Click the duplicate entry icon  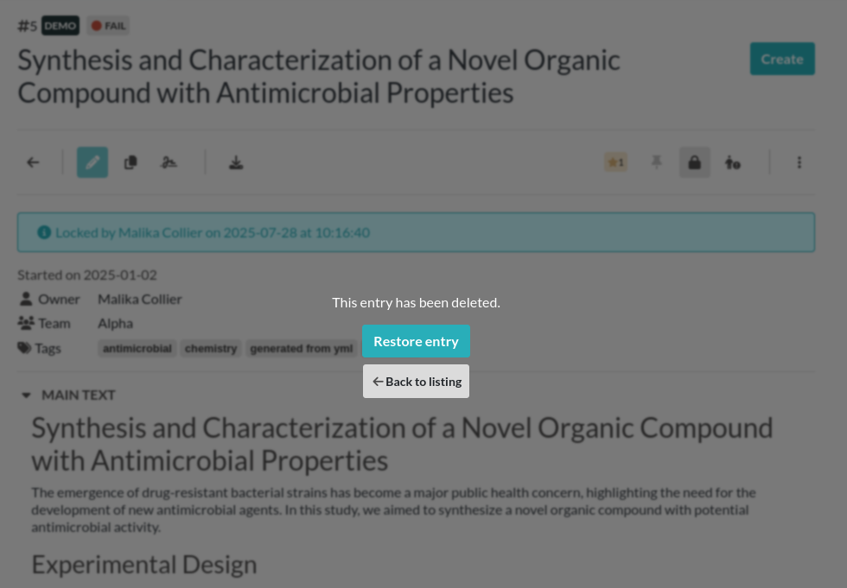click(131, 162)
